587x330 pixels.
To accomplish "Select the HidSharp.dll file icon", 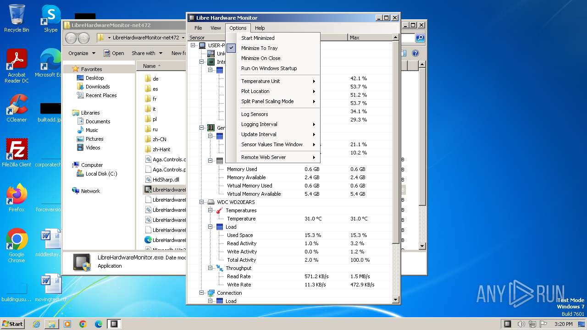I will click(148, 180).
